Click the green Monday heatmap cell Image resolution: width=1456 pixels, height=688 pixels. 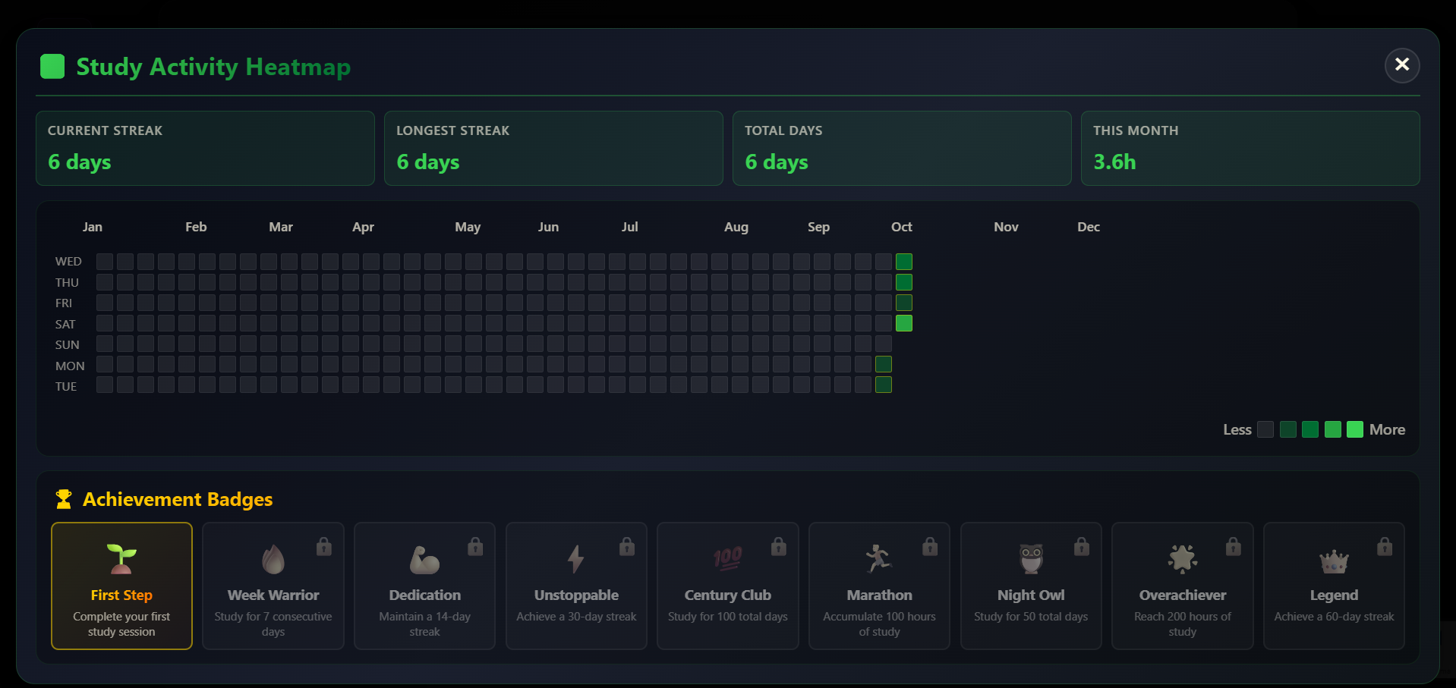click(883, 365)
